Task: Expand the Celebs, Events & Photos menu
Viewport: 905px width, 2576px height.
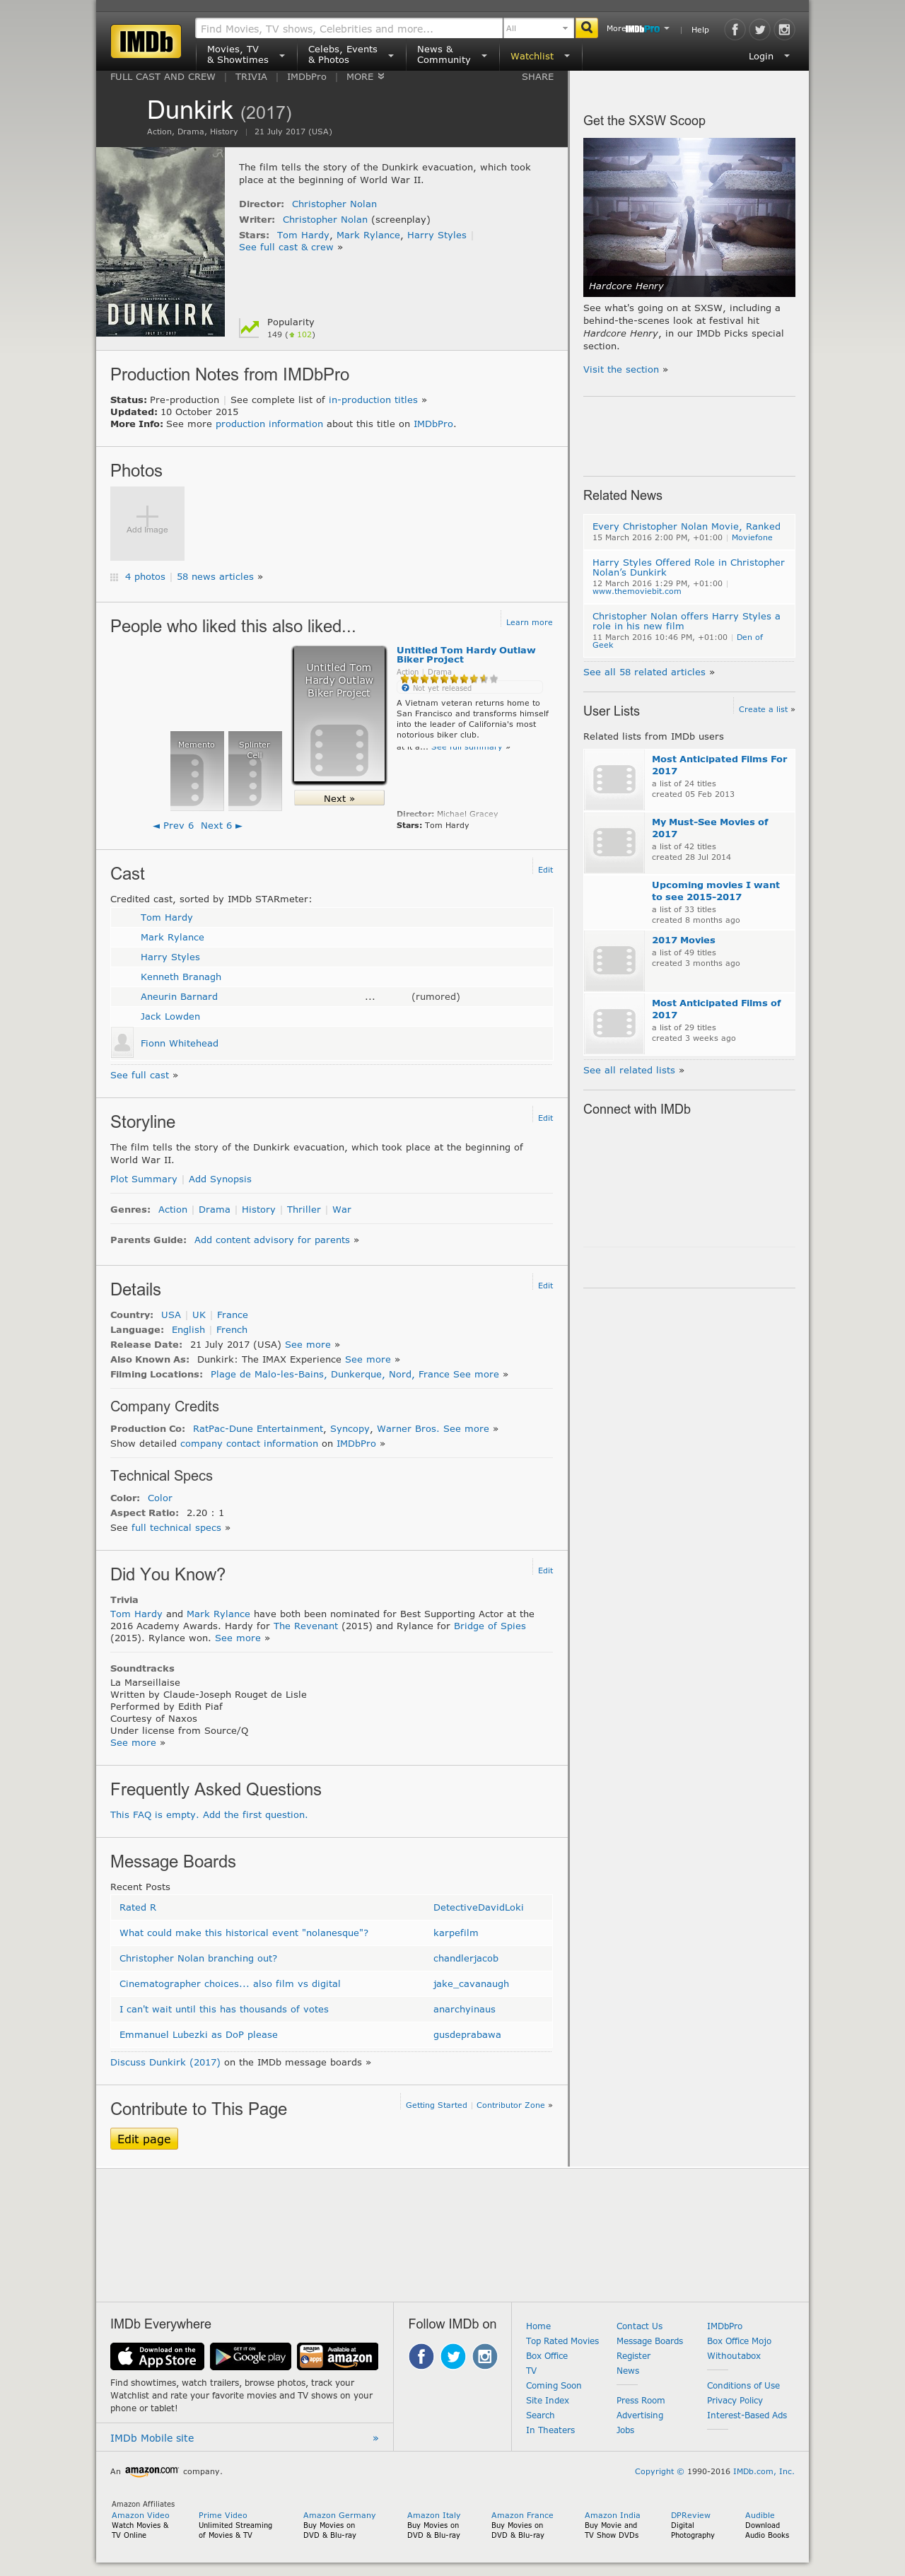Action: pos(350,55)
